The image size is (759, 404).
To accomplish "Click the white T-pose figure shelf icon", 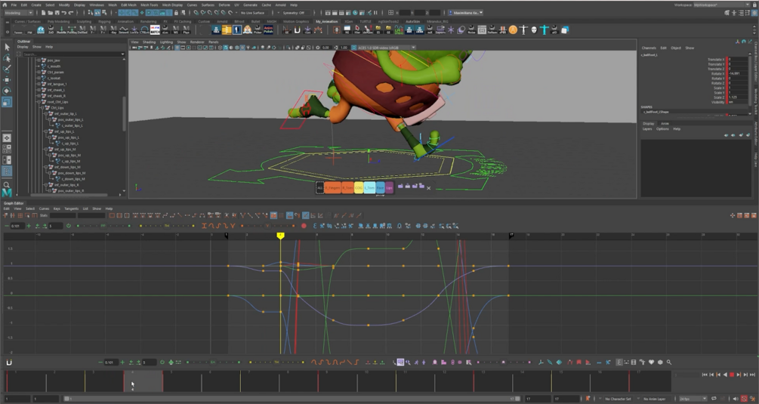I will [523, 30].
